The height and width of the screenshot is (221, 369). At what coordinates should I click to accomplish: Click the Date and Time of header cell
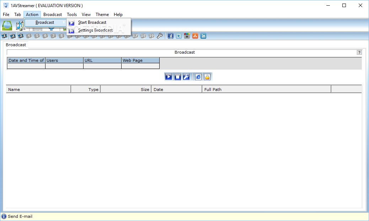click(x=26, y=60)
